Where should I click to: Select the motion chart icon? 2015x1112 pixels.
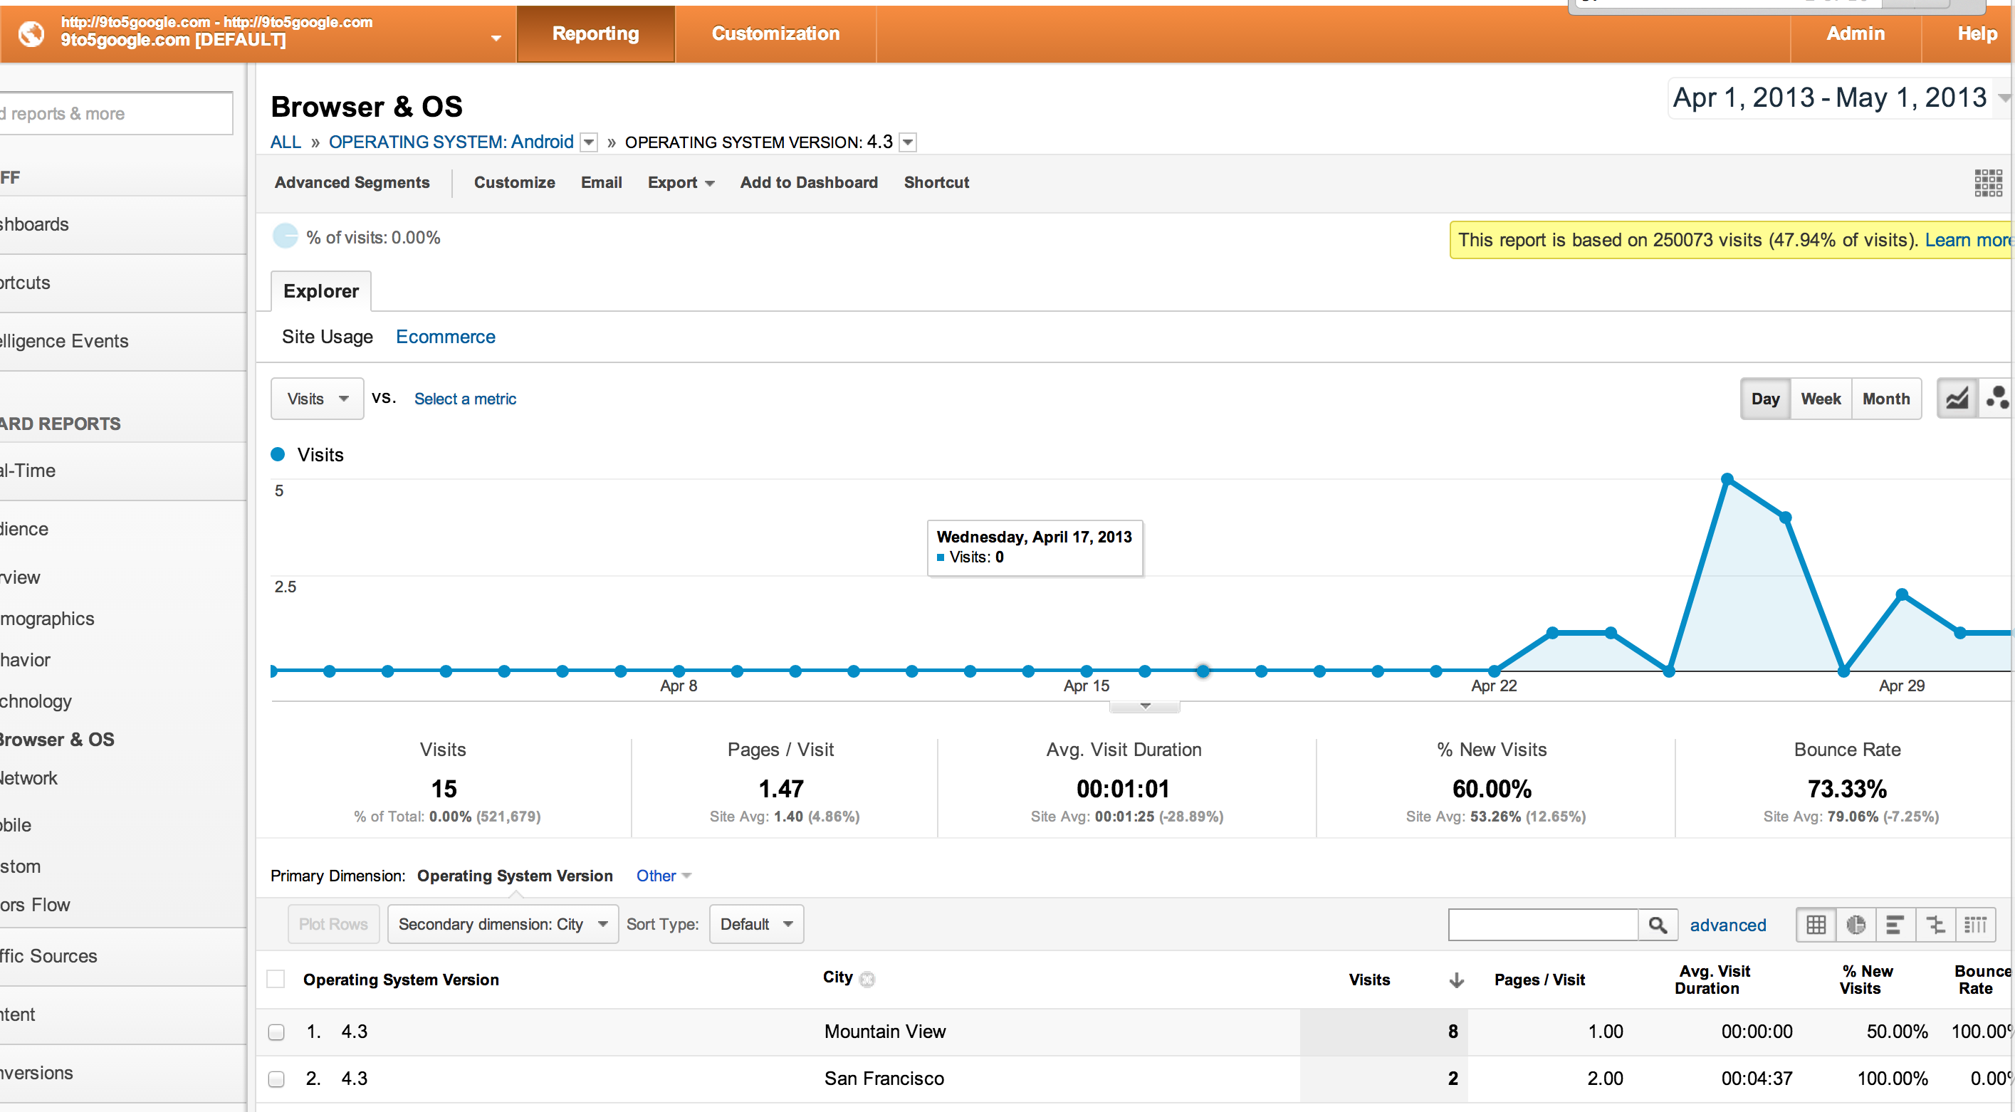point(1997,398)
